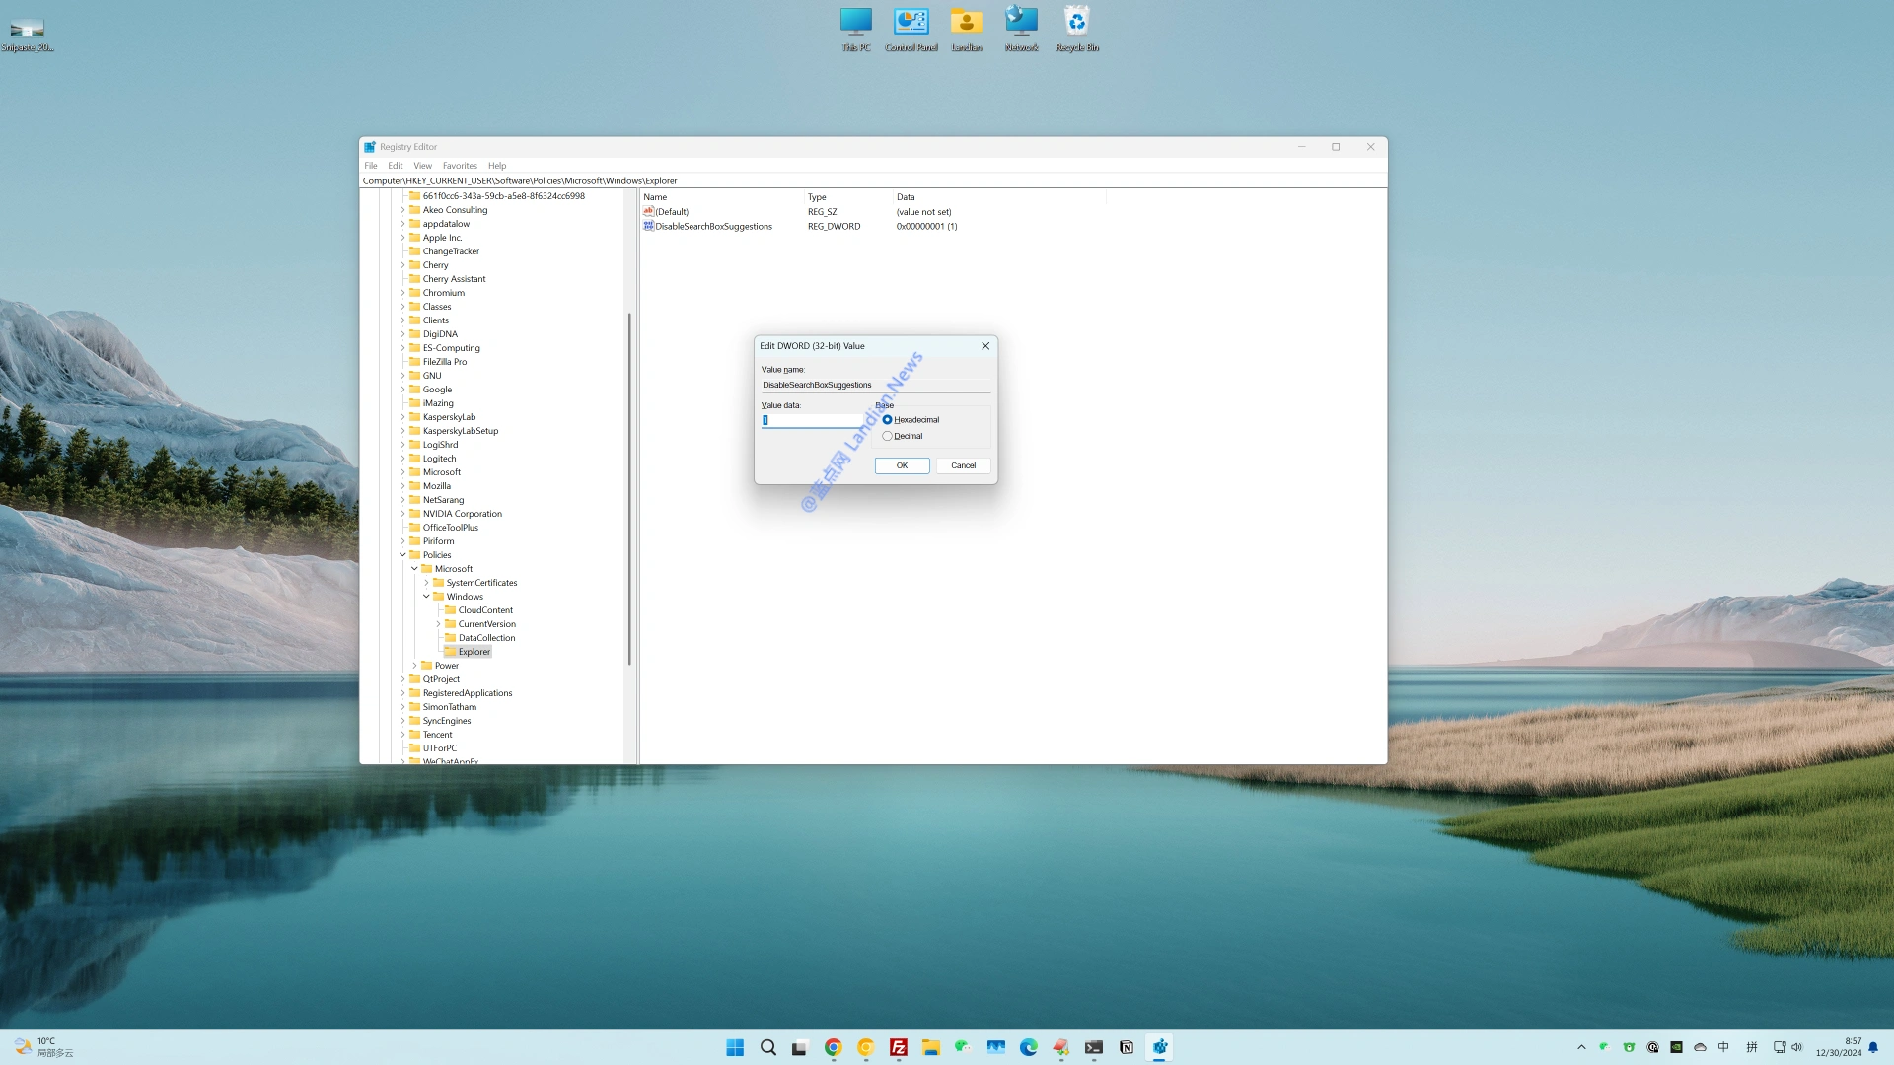Select the Hexadecimal base radio button
Screen dimensions: 1894x1065
point(887,420)
